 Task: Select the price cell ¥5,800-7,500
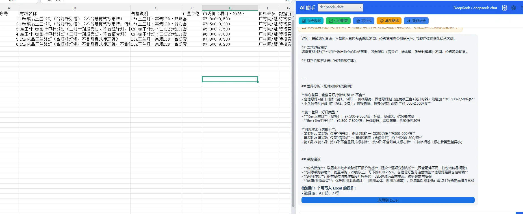click(230, 29)
